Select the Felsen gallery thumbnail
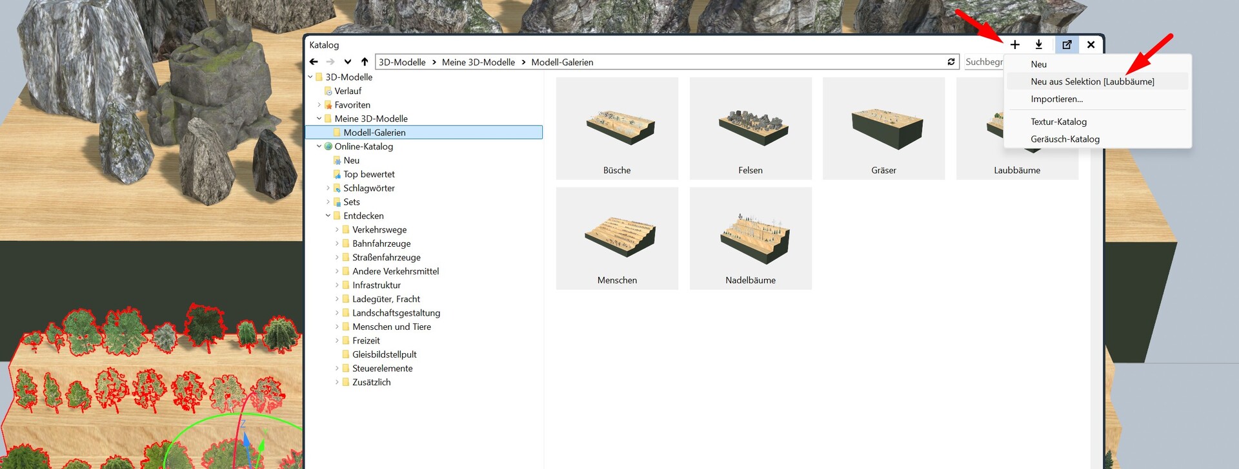Viewport: 1239px width, 469px height. click(750, 129)
